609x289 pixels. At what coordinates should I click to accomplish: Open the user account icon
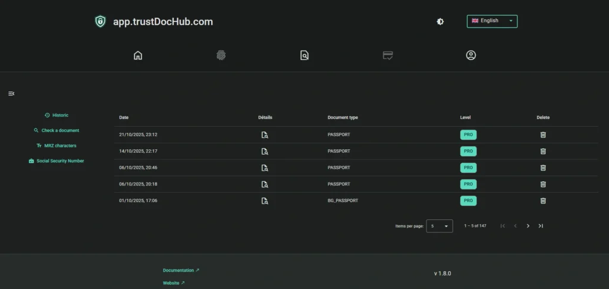tap(471, 55)
